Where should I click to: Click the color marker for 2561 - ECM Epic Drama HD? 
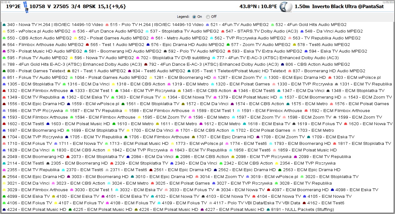click(151, 170)
